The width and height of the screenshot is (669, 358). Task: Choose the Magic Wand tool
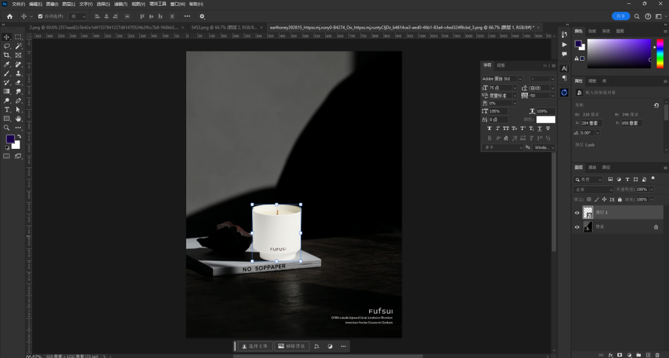pyautogui.click(x=18, y=46)
